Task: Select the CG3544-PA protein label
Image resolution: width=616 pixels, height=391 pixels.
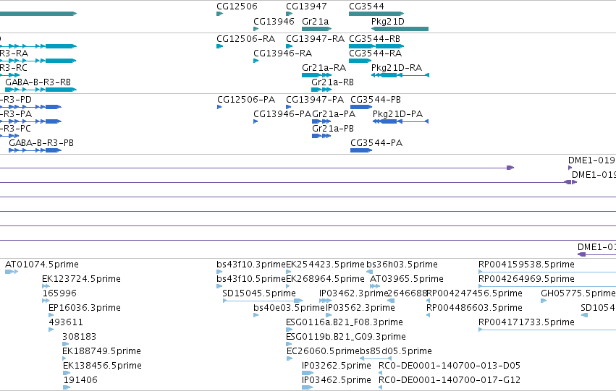Action: tap(376, 143)
